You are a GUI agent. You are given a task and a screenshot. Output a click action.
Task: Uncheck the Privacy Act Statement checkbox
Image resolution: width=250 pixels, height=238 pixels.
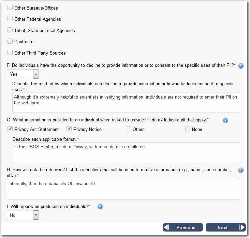pyautogui.click(x=10, y=129)
